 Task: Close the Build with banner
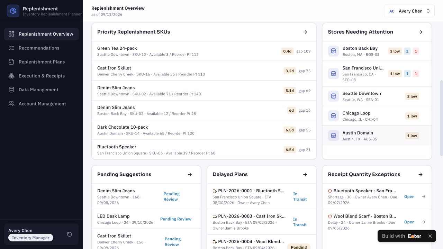[x=430, y=236]
